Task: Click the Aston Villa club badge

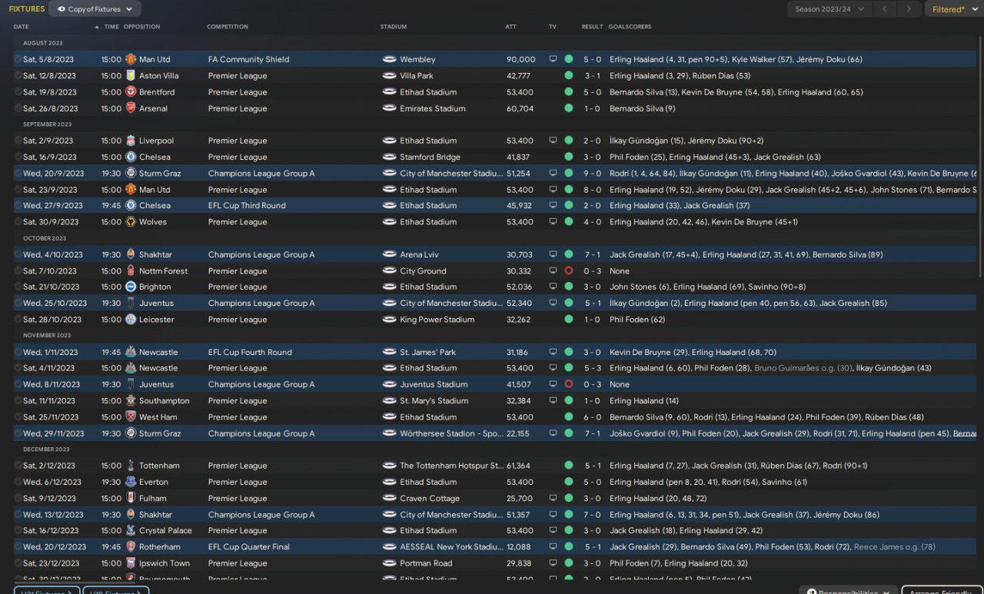Action: 130,76
